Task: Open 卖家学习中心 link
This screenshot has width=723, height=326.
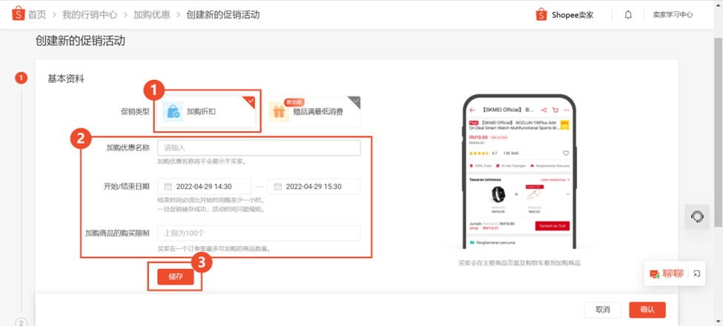Action: 673,15
